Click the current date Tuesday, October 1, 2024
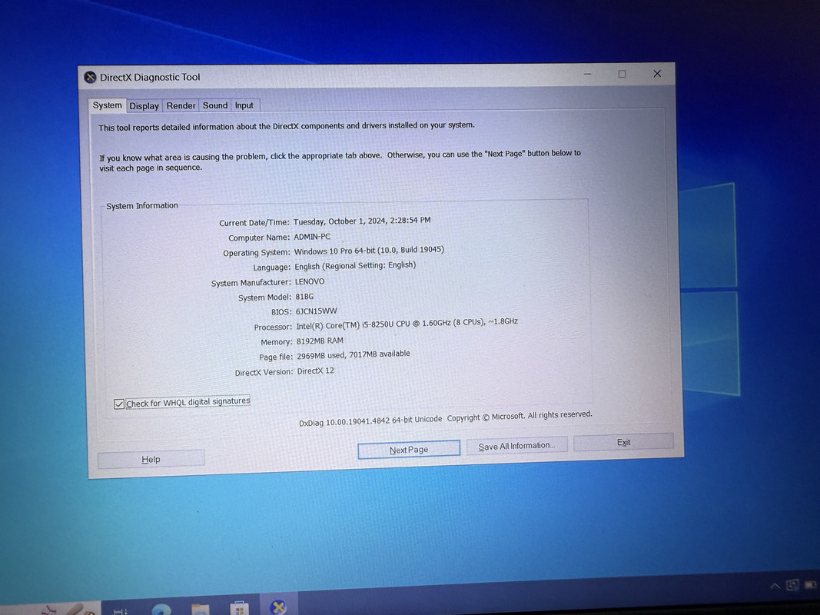Image resolution: width=820 pixels, height=615 pixels. click(x=362, y=221)
